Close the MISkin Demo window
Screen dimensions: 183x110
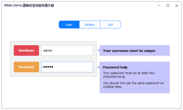tap(177, 5)
